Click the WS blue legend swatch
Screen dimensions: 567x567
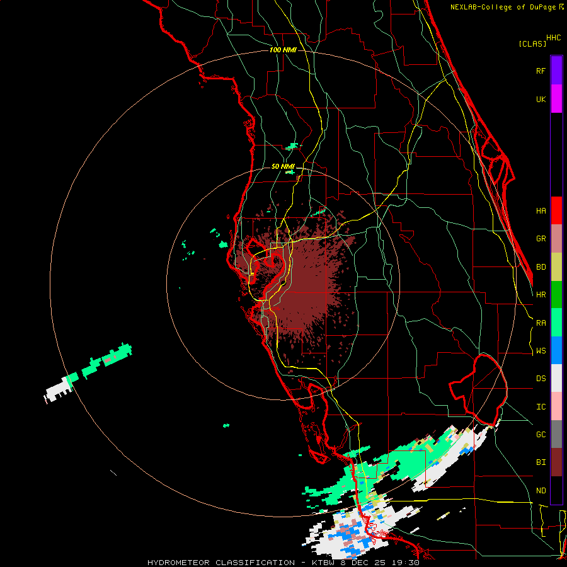click(556, 350)
